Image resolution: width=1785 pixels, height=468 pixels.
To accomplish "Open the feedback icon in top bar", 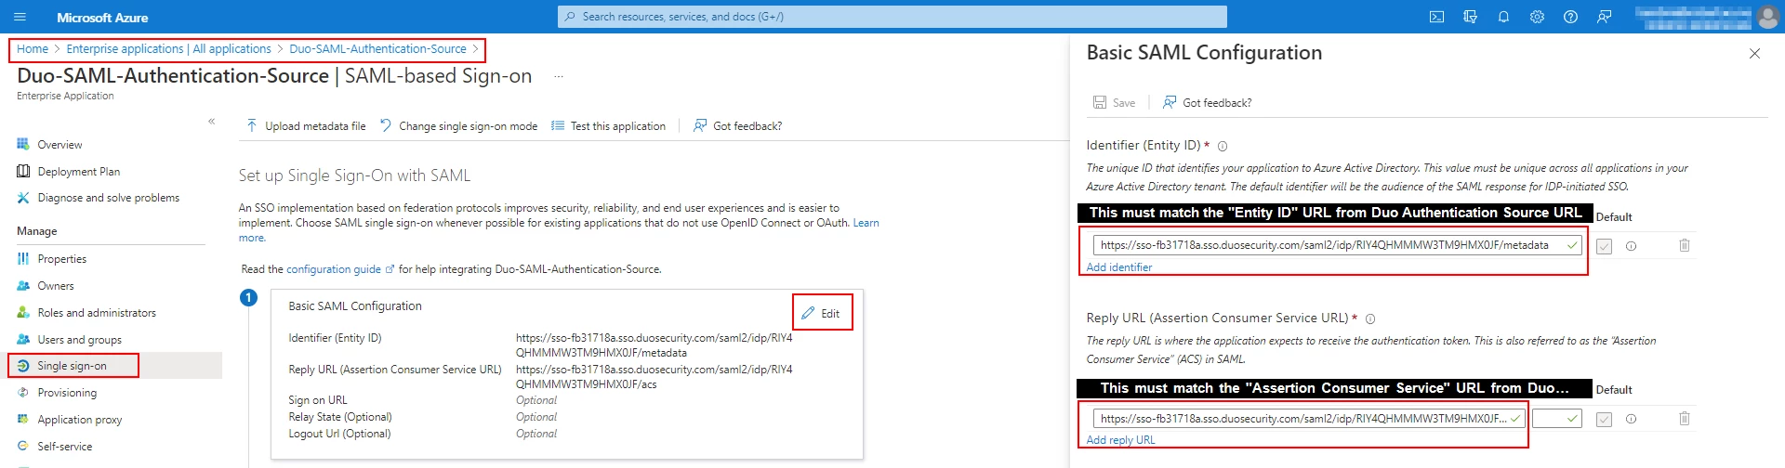I will [1604, 17].
